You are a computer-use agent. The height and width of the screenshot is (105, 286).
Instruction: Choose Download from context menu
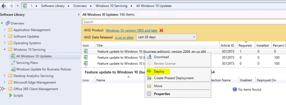(178, 57)
